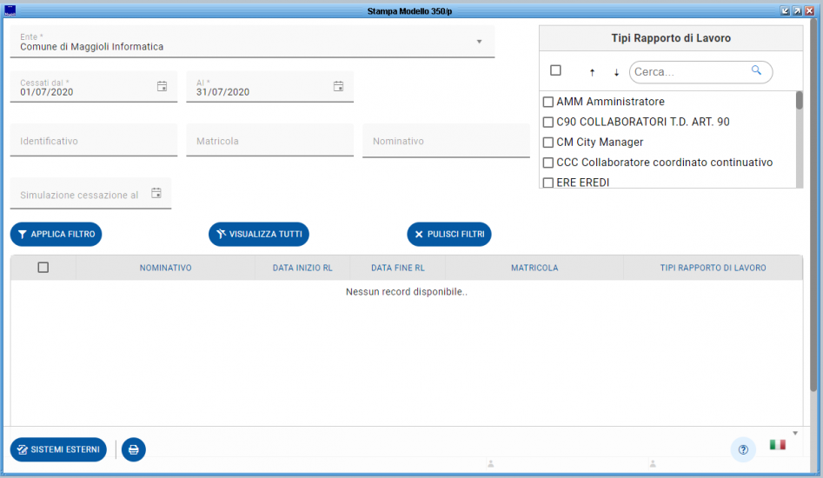Open SISTEMI ESTERNI button

pyautogui.click(x=58, y=449)
